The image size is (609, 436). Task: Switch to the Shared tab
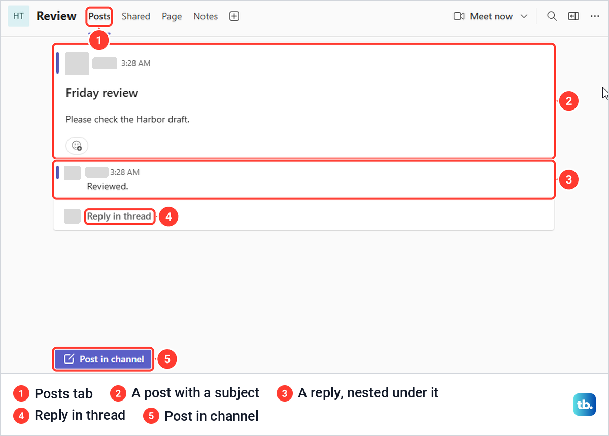pos(136,16)
